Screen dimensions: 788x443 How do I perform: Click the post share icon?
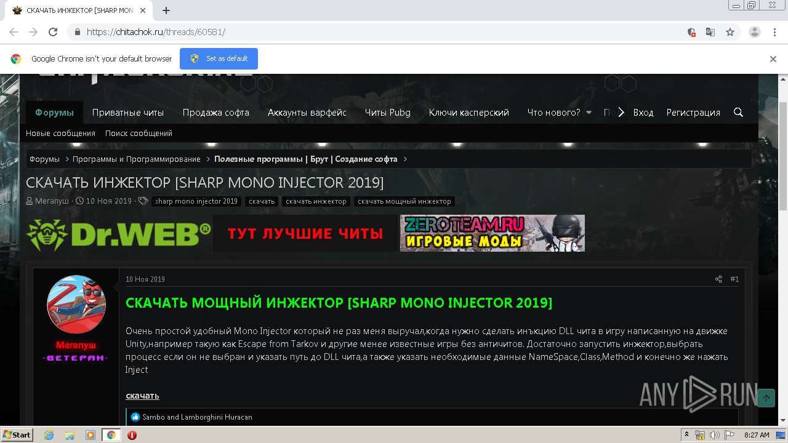coord(718,279)
